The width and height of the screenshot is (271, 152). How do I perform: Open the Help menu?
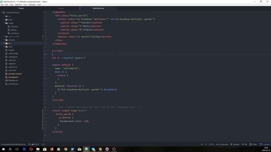39,5
